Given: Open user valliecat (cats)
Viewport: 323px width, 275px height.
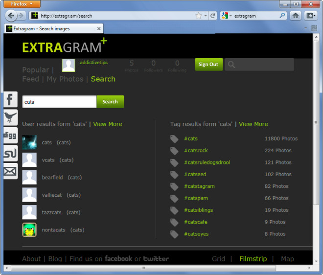Looking at the screenshot, I should pyautogui.click(x=61, y=195).
